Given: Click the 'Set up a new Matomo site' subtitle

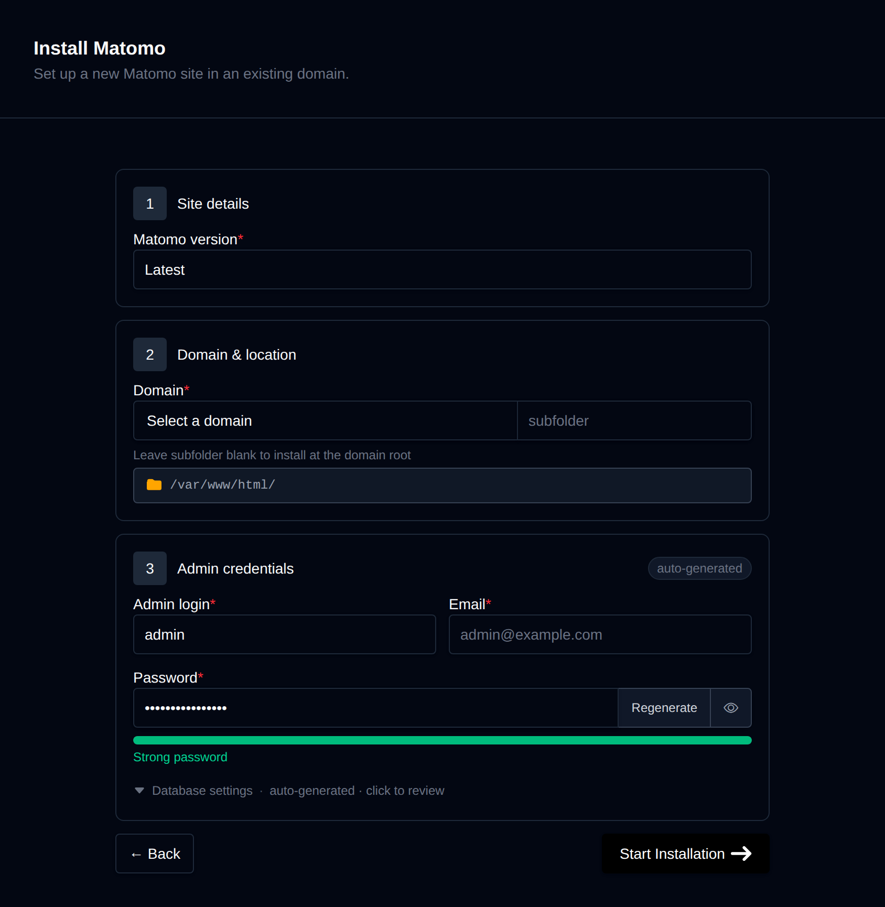Looking at the screenshot, I should [x=191, y=74].
